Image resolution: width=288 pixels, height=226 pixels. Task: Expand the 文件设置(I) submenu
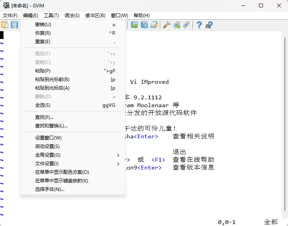pos(73,164)
